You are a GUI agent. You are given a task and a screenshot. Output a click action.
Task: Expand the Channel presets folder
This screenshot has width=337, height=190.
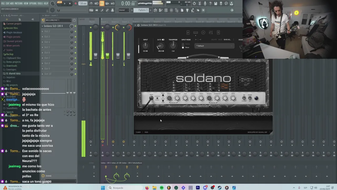click(14, 41)
